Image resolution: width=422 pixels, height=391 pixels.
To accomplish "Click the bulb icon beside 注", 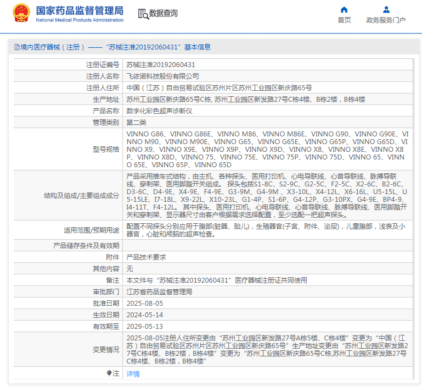I will click(x=109, y=373).
